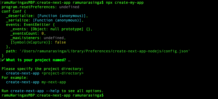
Task: Click '[Symbol(kCapture)]: false' line
Action: pos(38,42)
